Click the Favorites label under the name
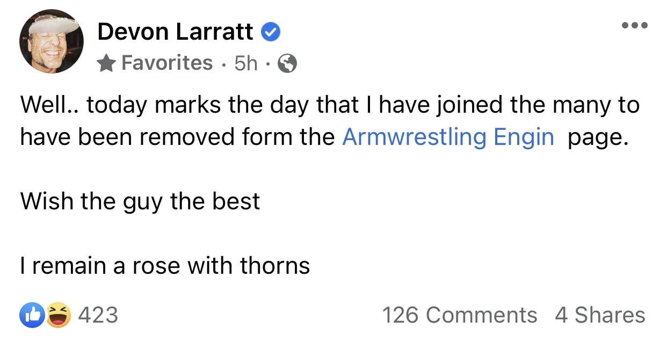The image size is (667, 343). point(167,63)
